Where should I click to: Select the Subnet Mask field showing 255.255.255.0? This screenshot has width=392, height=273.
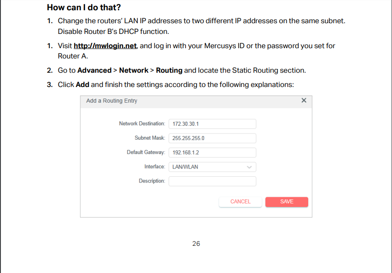pos(212,138)
